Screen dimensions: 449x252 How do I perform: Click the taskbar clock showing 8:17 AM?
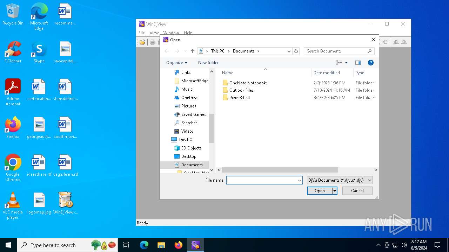pos(419,245)
